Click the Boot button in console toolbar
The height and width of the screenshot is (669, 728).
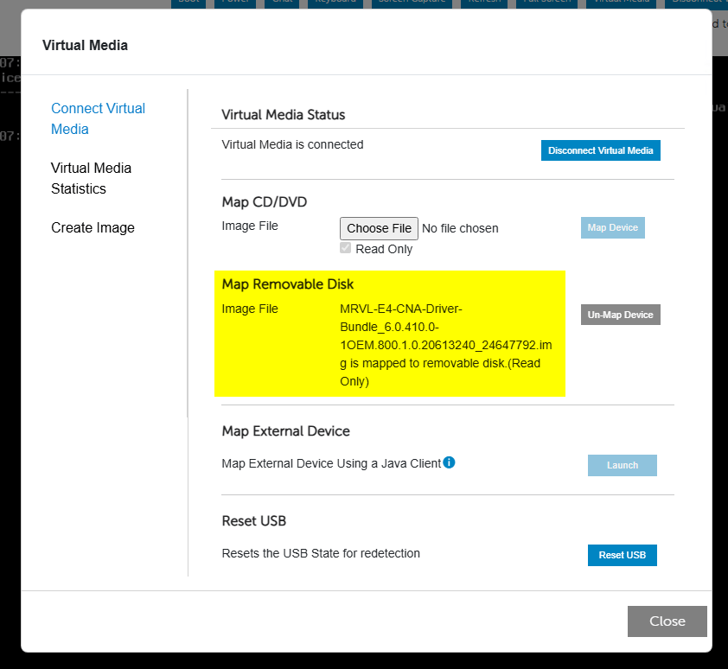click(188, 3)
